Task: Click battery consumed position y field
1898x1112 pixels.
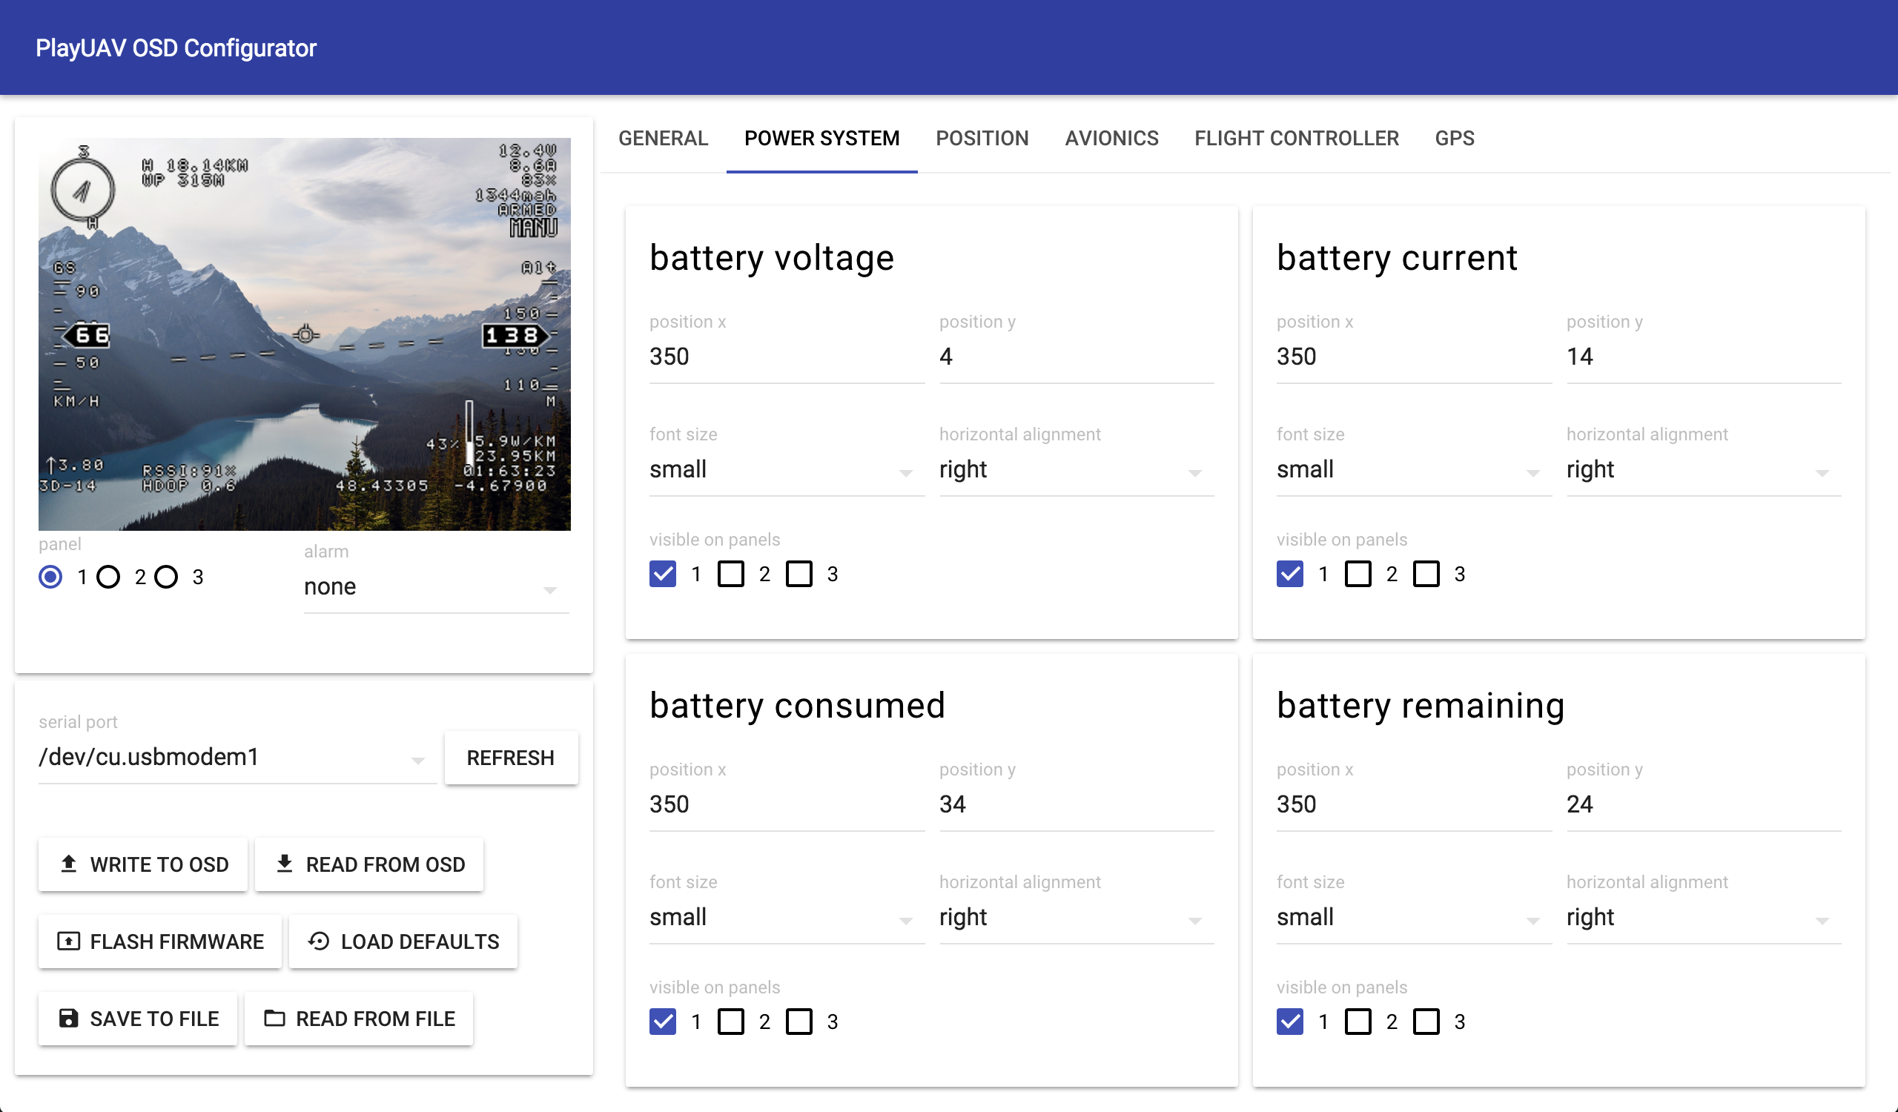Action: (x=1076, y=804)
